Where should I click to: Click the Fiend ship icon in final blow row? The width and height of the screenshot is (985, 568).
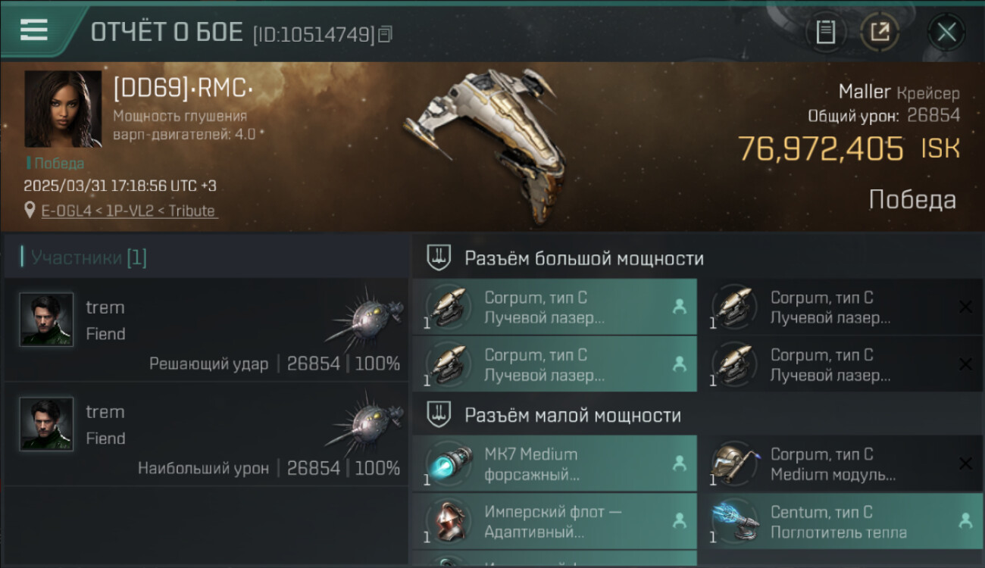click(364, 316)
